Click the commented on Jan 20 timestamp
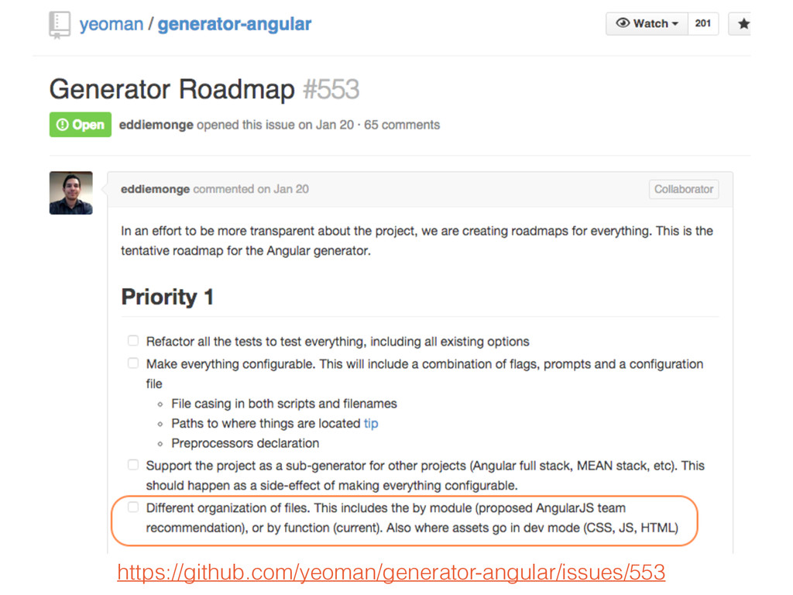 [x=251, y=189]
